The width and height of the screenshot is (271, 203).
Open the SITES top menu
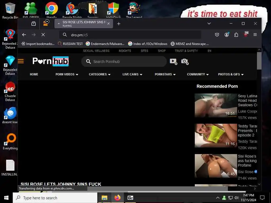144,51
